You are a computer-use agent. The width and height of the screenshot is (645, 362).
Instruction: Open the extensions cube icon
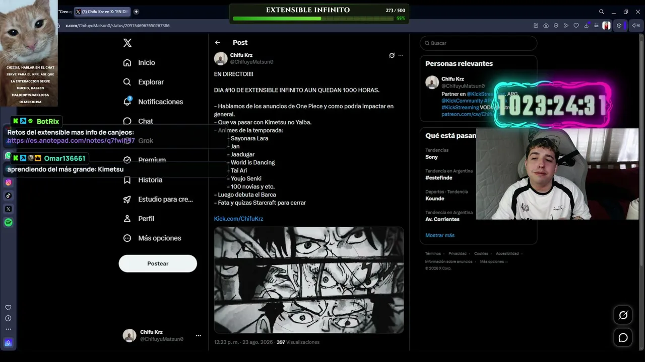pyautogui.click(x=619, y=26)
